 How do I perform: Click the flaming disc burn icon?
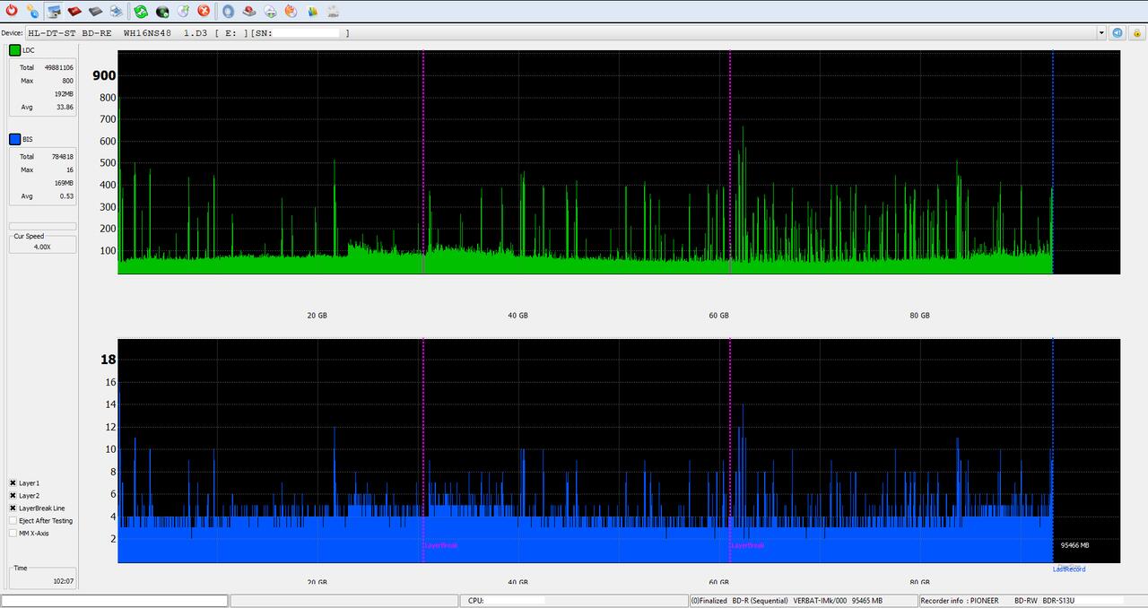[291, 11]
